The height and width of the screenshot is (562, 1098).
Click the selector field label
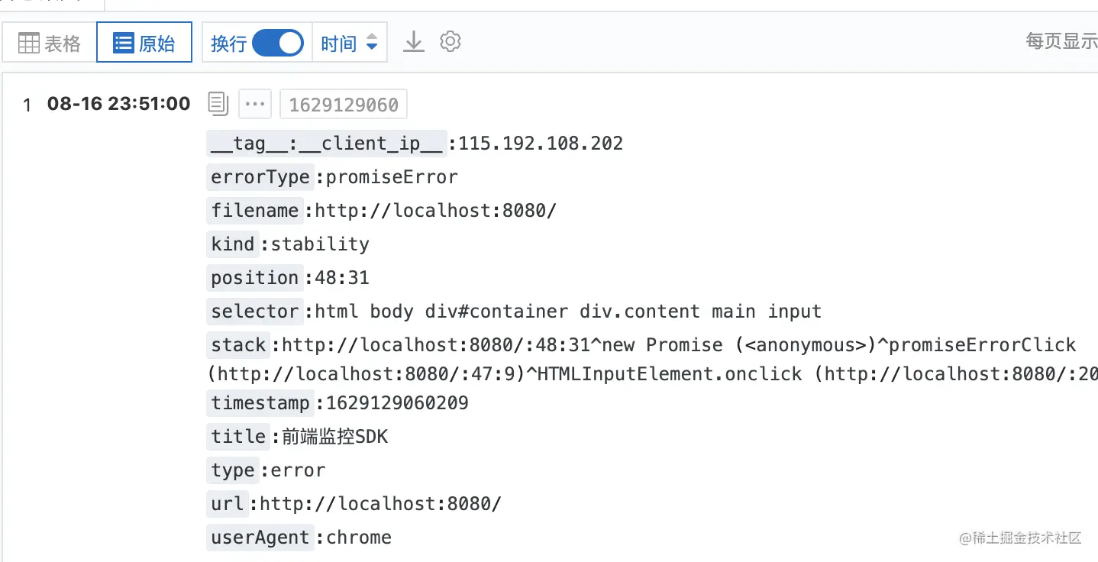(x=255, y=312)
